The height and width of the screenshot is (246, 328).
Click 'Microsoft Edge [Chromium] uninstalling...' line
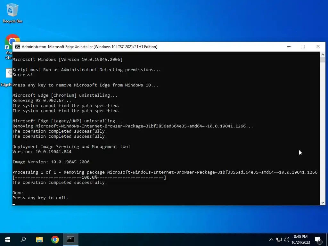pyautogui.click(x=65, y=95)
